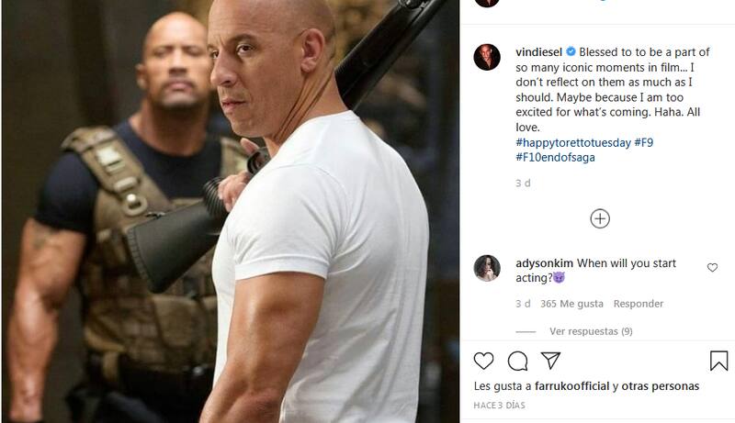The image size is (735, 423).
Task: Share post via paper plane icon
Action: (550, 361)
